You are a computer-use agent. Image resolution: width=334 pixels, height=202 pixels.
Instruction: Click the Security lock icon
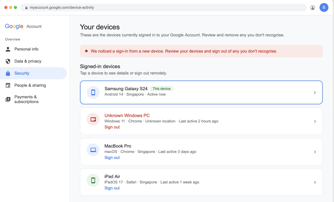(x=8, y=73)
